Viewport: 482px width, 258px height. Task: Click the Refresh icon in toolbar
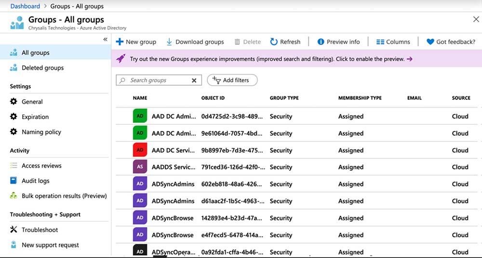274,42
